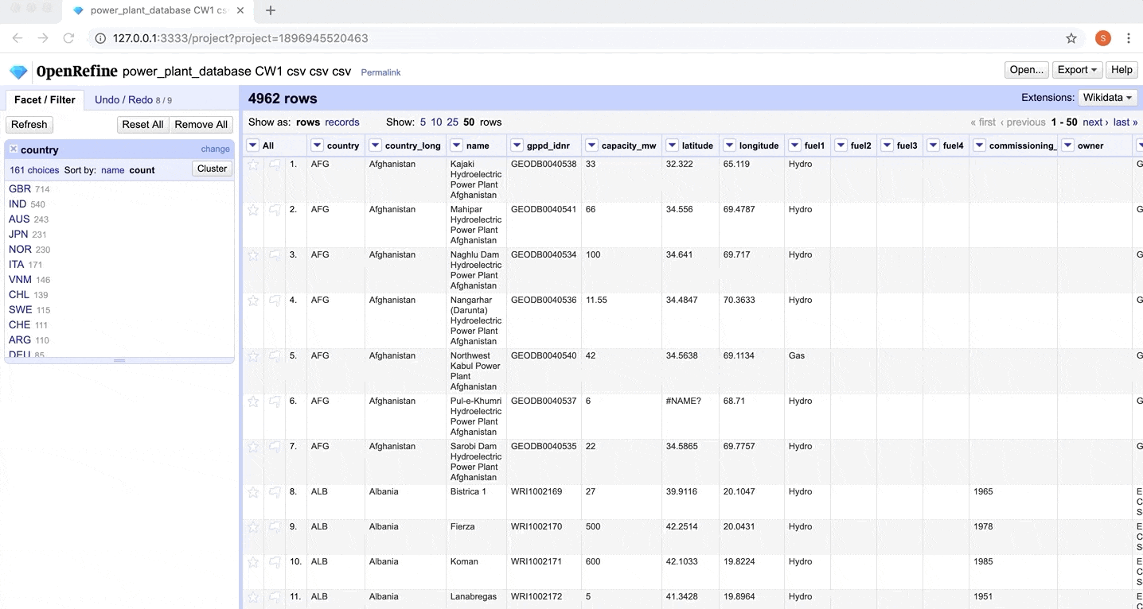Screen dimensions: 1143x609
Task: Click the Cluster button in country facet
Action: (212, 169)
